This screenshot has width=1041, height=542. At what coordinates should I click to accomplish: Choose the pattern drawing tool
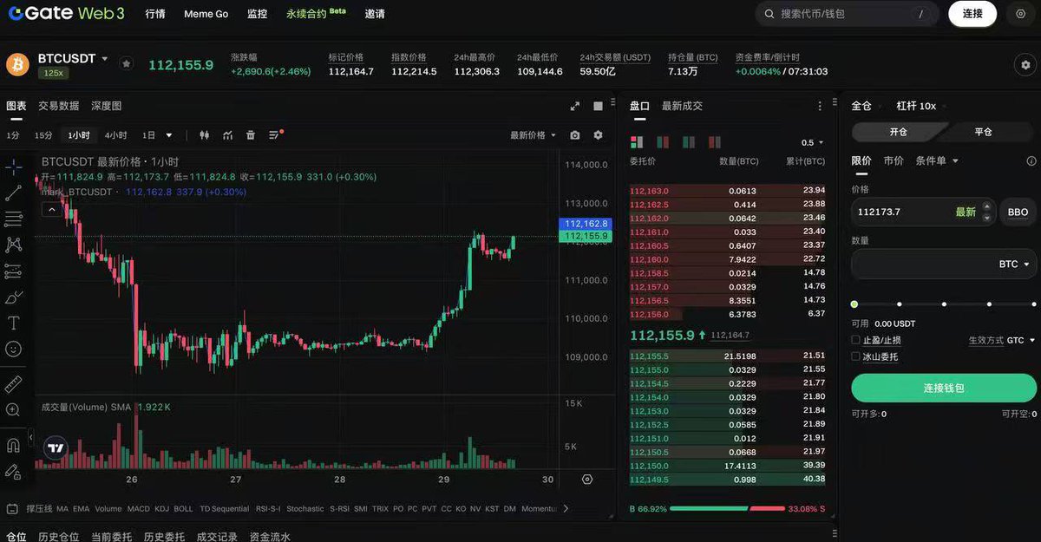click(14, 245)
